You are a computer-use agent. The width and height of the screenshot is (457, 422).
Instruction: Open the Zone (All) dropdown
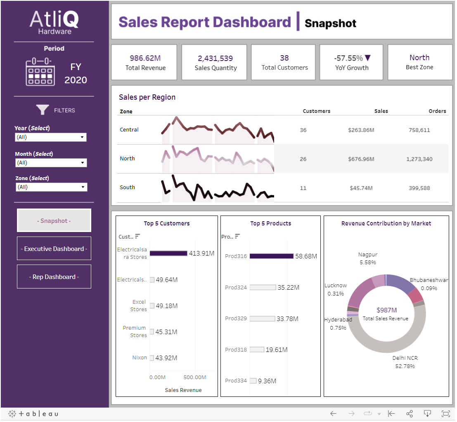83,187
